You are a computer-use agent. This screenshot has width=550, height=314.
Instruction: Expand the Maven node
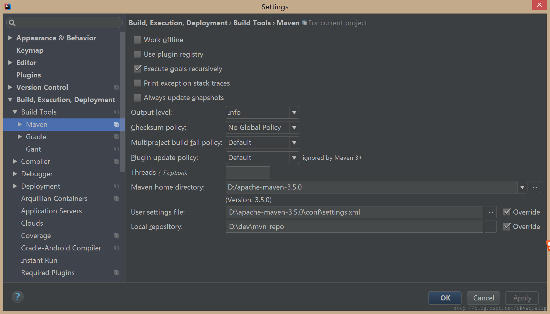pyautogui.click(x=20, y=124)
